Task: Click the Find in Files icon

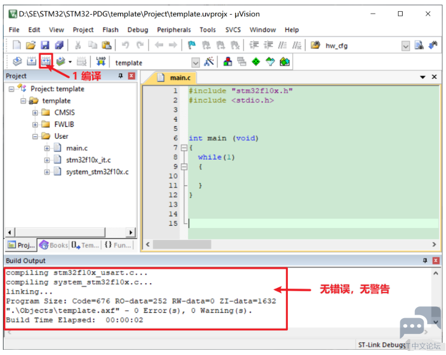Action: pyautogui.click(x=315, y=45)
